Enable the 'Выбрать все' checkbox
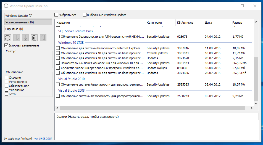Viewport: 263px width, 145px height. click(56, 15)
